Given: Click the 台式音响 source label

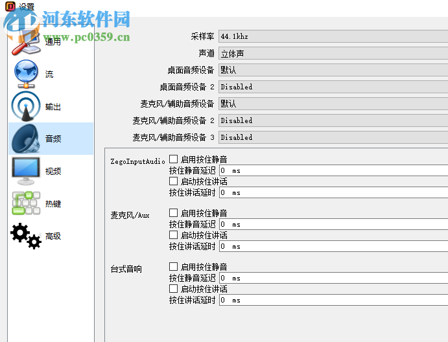Looking at the screenshot, I should [126, 269].
